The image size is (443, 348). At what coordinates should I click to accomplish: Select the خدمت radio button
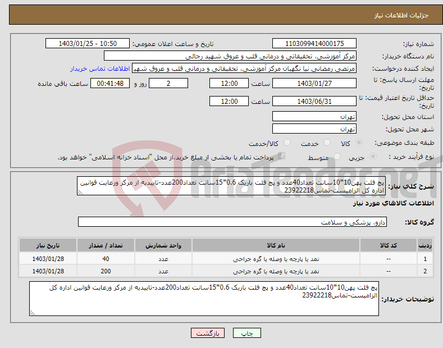click(327, 143)
